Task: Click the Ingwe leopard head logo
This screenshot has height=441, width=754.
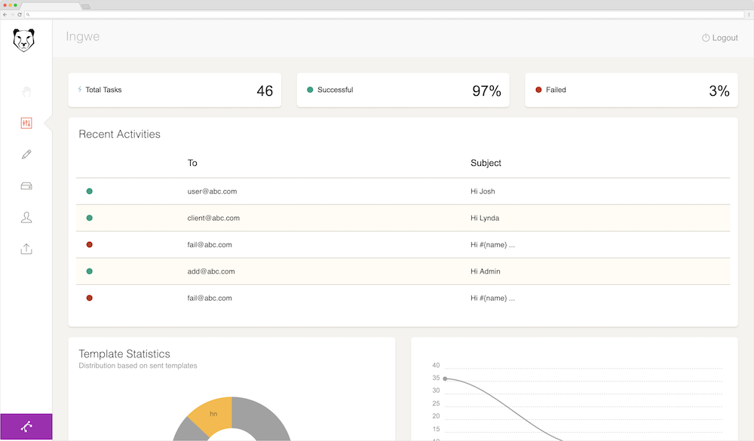Action: click(23, 40)
